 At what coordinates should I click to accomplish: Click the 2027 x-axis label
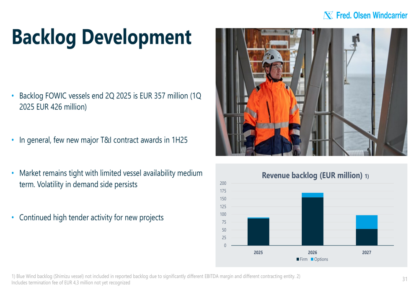[367, 252]
